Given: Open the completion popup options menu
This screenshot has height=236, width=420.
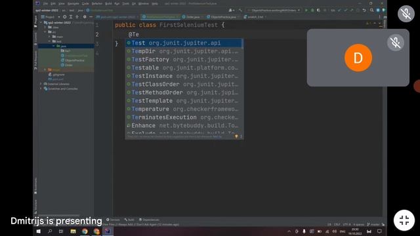Looking at the screenshot, I should 241,136.
